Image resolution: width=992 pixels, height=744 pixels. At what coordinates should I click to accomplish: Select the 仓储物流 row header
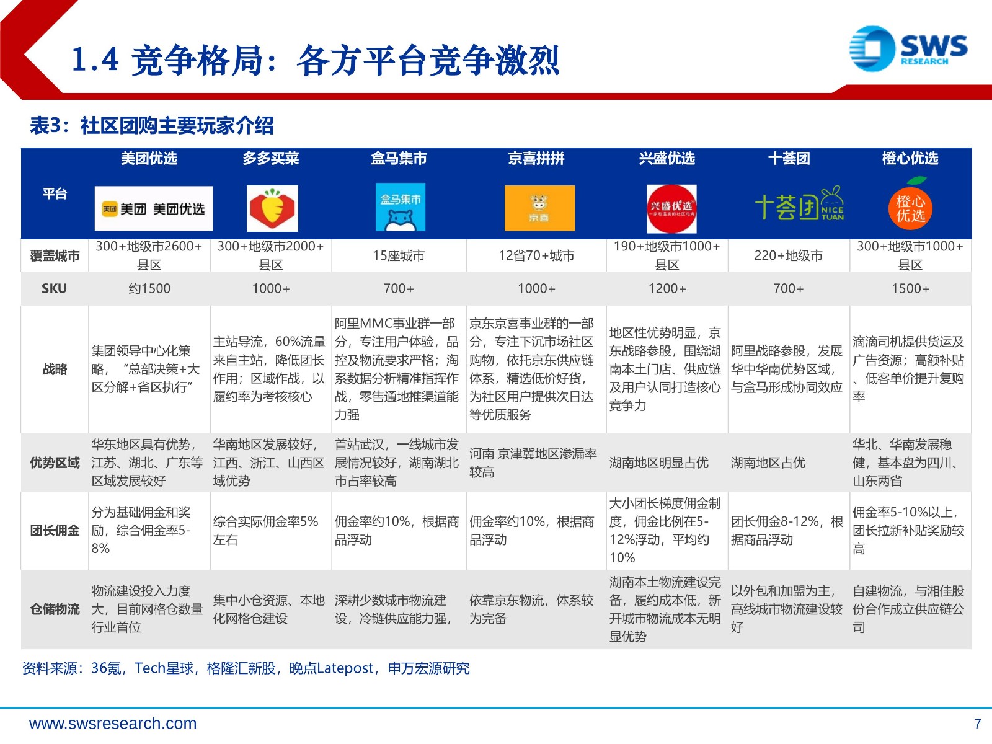pos(55,609)
